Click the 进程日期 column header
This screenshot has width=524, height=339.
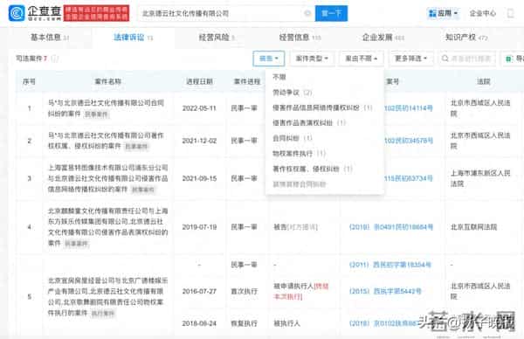199,81
